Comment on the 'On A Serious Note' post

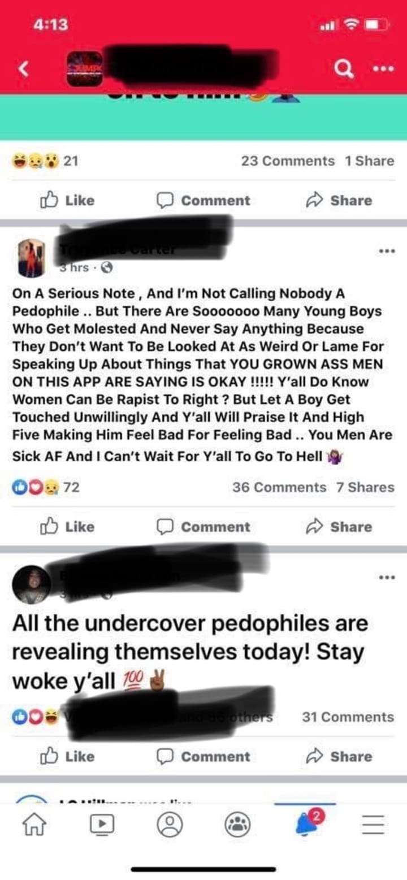pyautogui.click(x=203, y=526)
